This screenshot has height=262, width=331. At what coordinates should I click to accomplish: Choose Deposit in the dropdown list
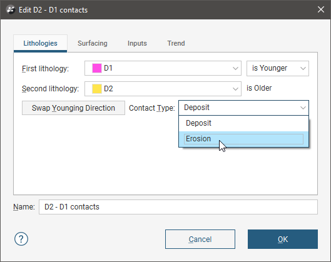point(243,123)
